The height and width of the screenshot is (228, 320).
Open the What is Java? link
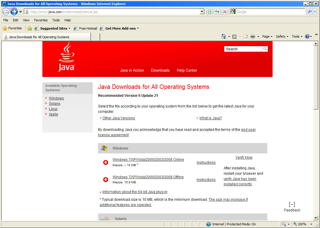(x=210, y=118)
